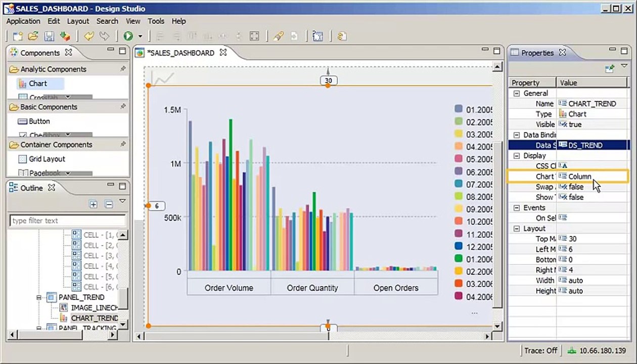Collapse the Events property group

[517, 208]
